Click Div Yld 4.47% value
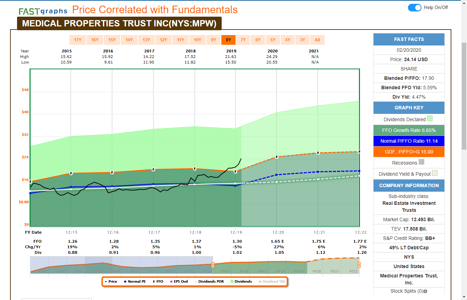Viewport: 467px width, 300px height. [x=419, y=97]
